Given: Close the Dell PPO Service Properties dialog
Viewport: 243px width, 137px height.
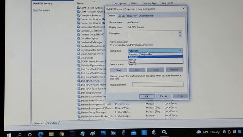Looking at the screenshot, I should pyautogui.click(x=183, y=8).
